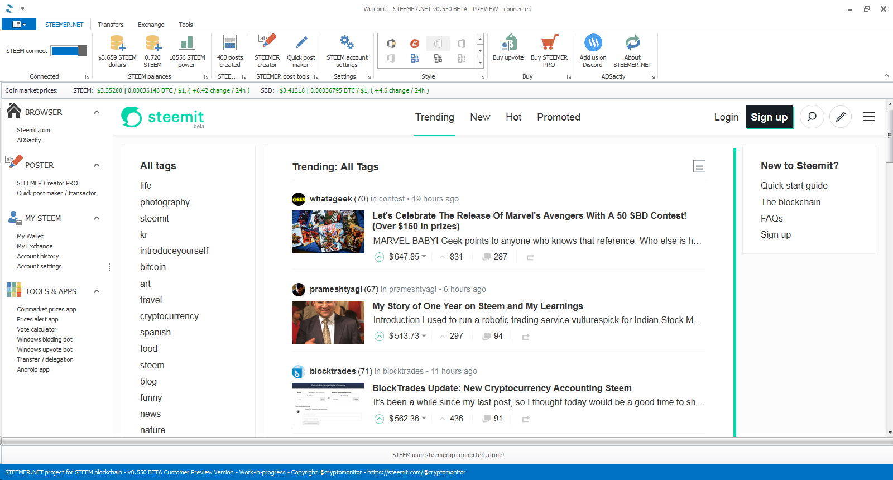Image resolution: width=893 pixels, height=480 pixels.
Task: Switch to the Exchange ribbon tab
Action: pyautogui.click(x=151, y=25)
